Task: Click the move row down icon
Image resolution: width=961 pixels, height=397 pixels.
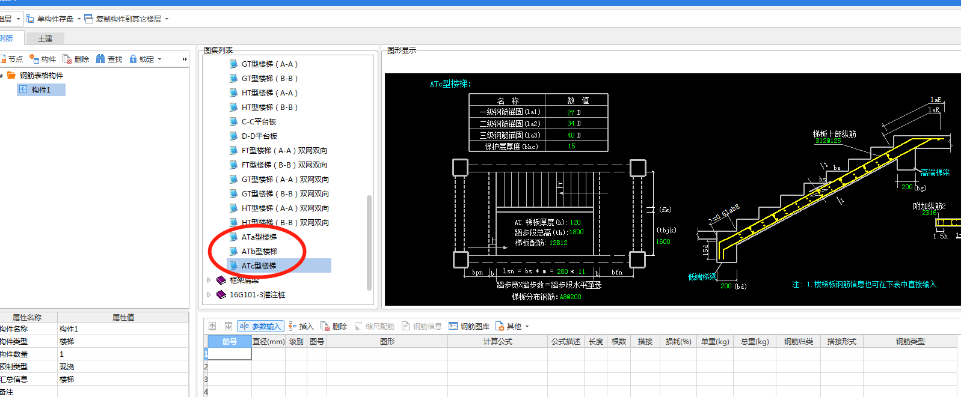Action: click(x=228, y=326)
